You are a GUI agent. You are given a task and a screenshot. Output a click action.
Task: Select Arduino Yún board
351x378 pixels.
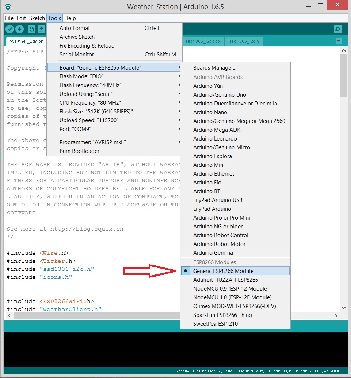[x=235, y=86]
